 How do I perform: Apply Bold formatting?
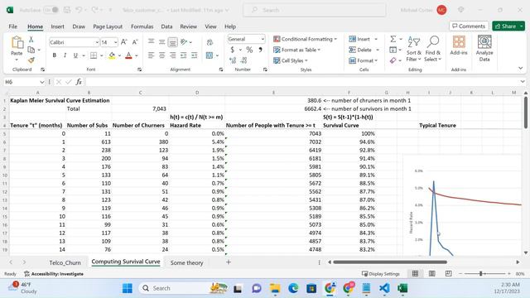[x=54, y=55]
